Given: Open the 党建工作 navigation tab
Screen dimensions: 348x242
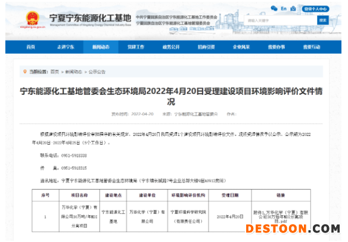Looking at the screenshot, I should pos(136,47).
